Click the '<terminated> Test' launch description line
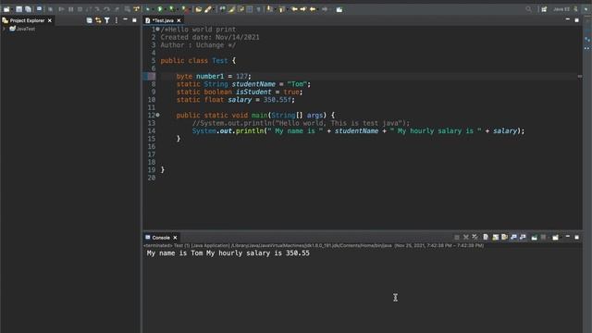The width and height of the screenshot is (592, 333). click(x=314, y=245)
